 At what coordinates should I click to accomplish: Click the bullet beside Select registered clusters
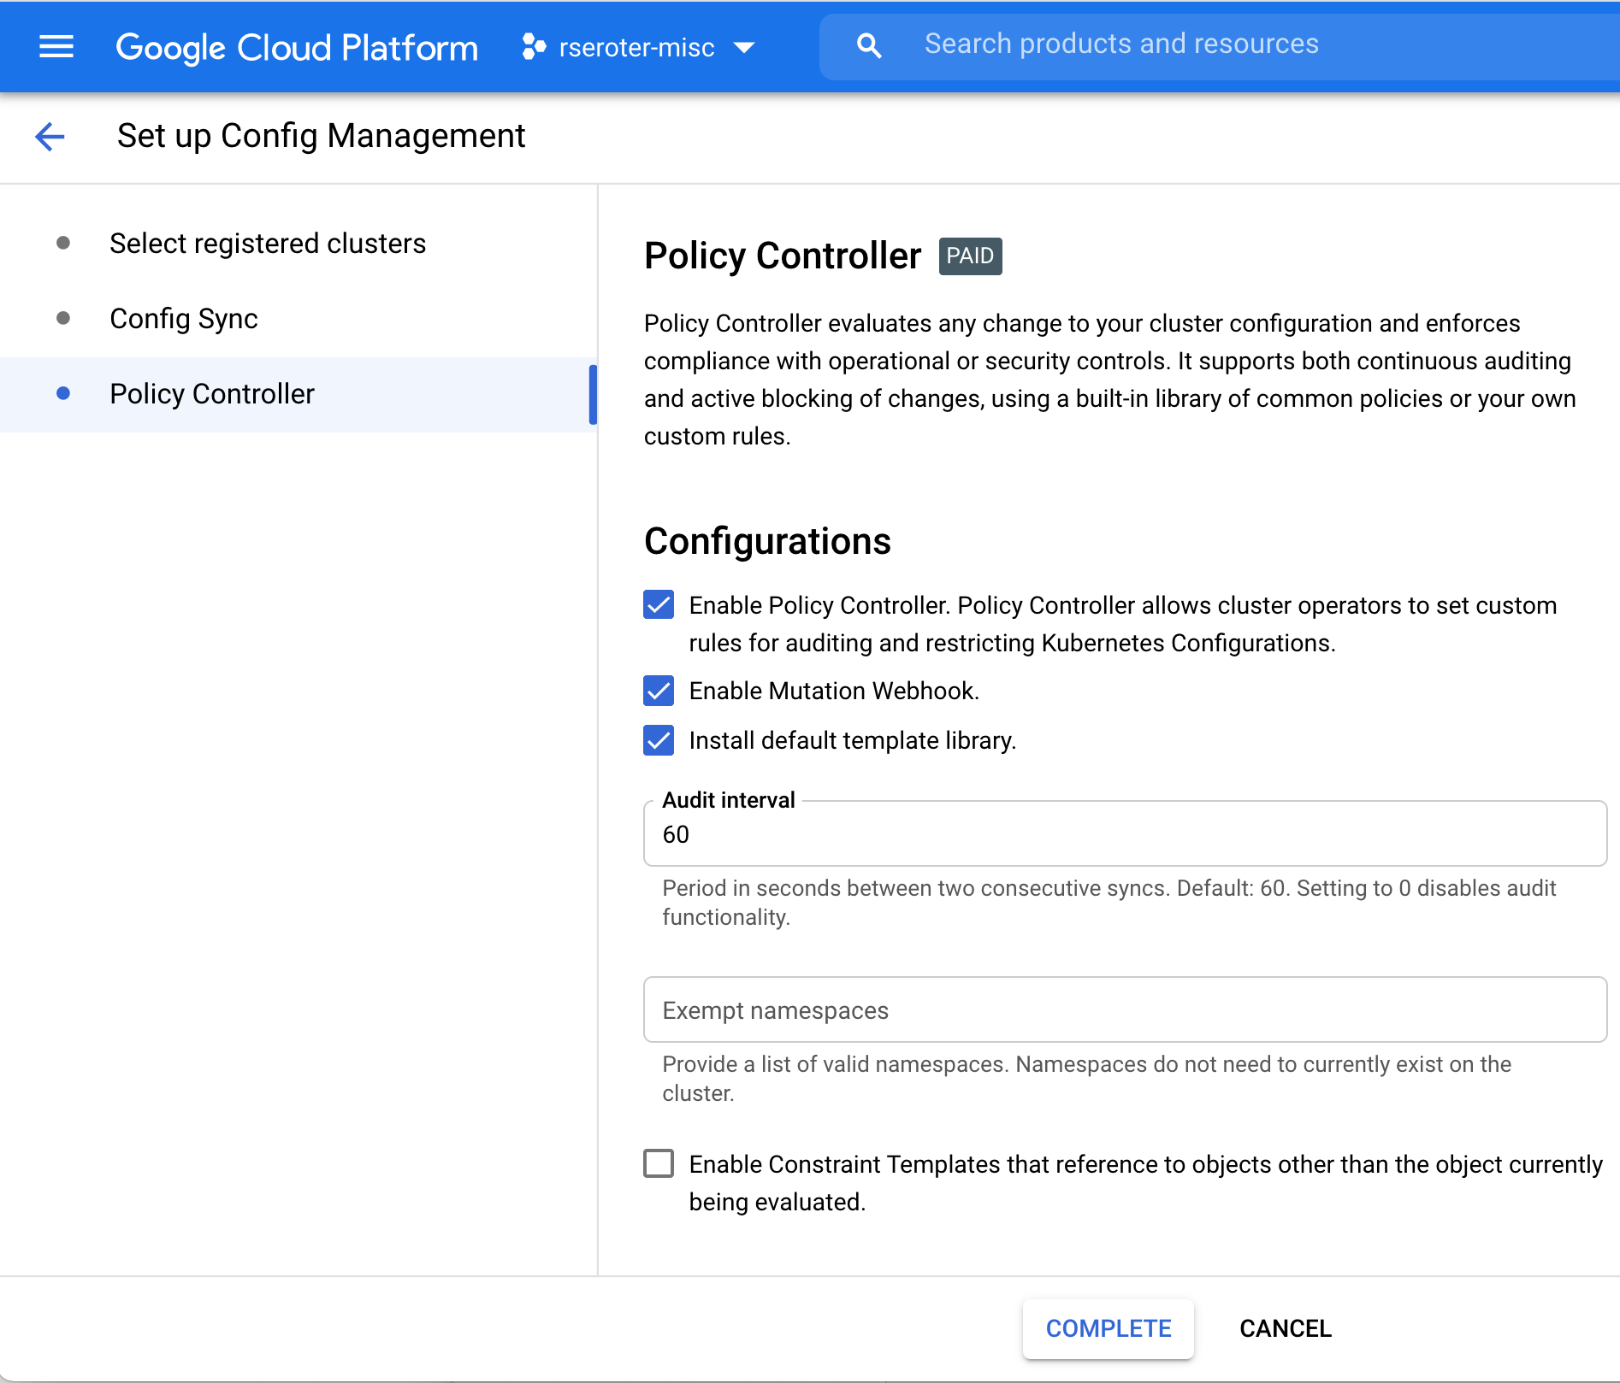[x=63, y=244]
